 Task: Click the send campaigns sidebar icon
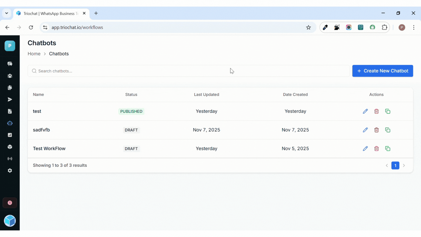10,99
